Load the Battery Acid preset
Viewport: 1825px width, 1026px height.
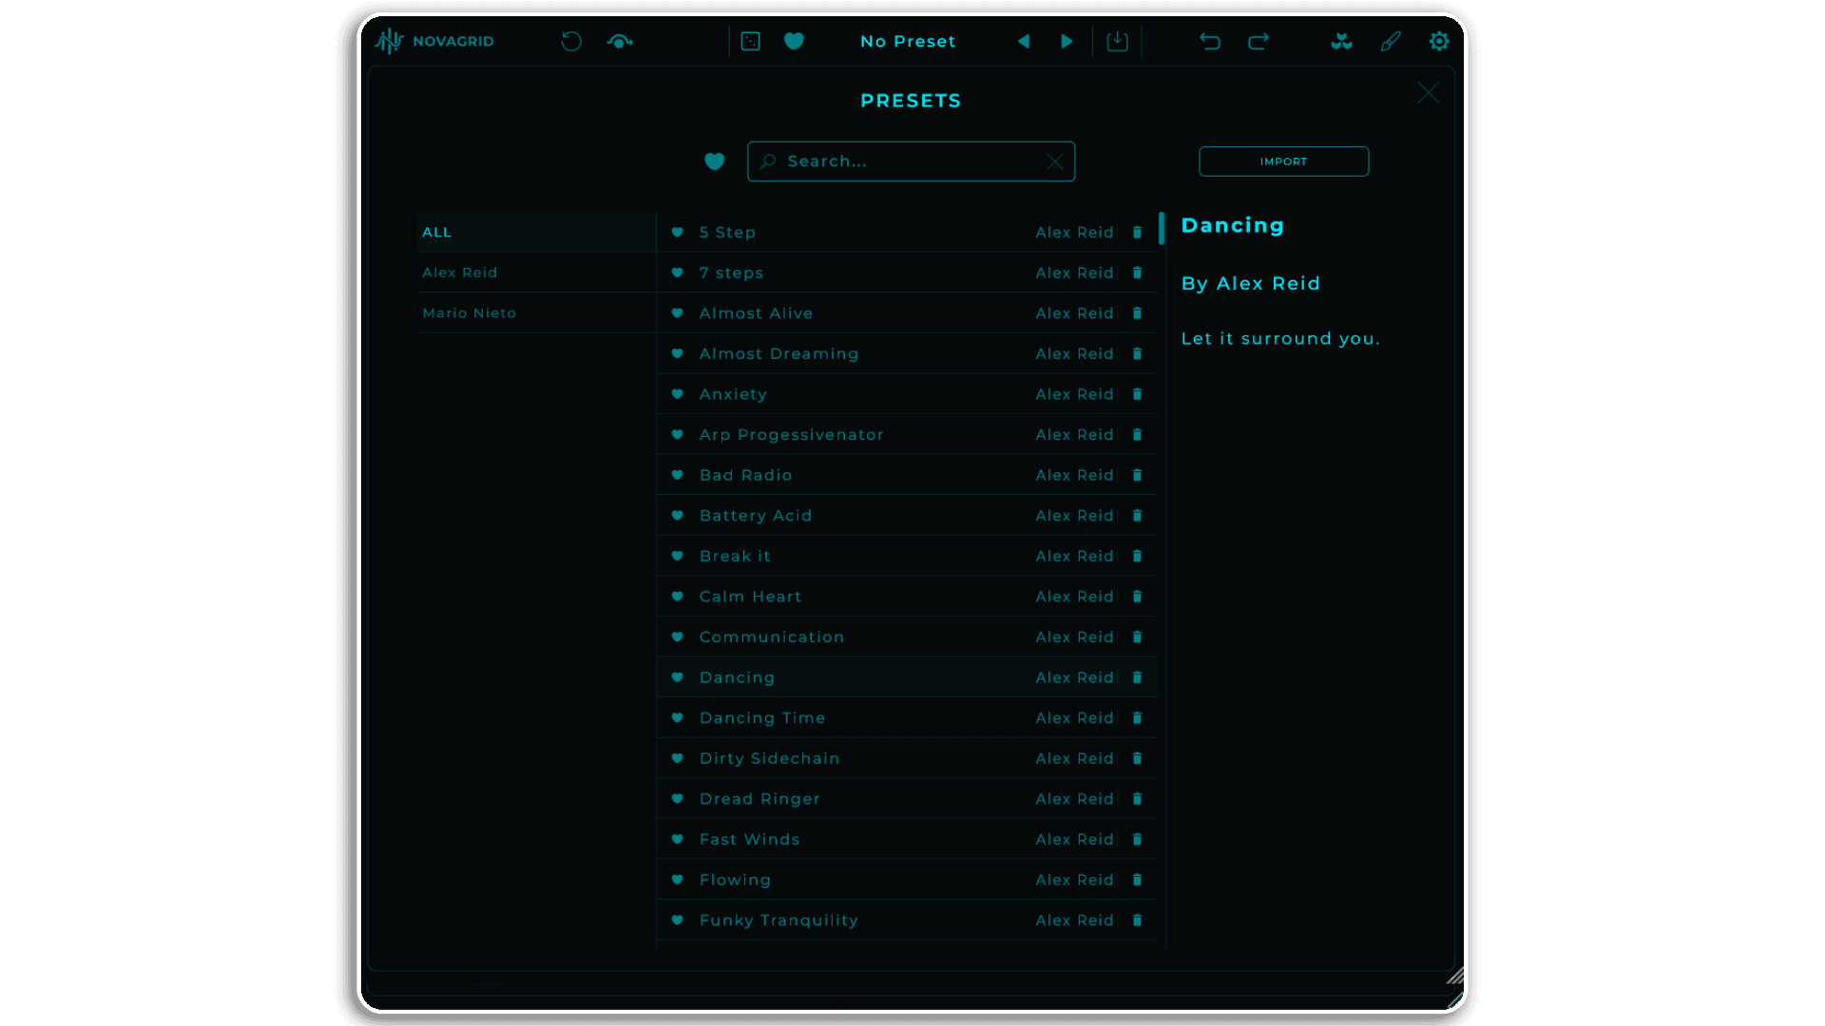pyautogui.click(x=907, y=515)
